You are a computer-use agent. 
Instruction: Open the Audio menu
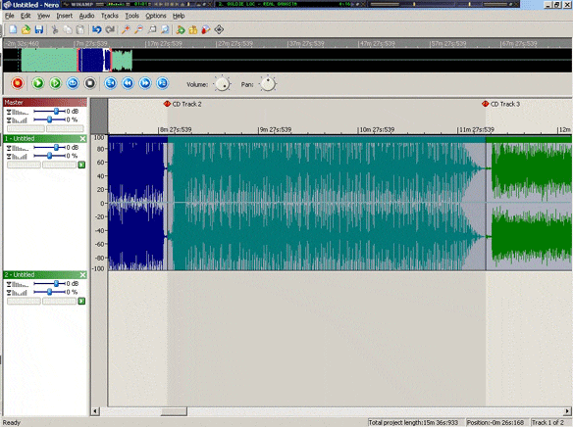86,16
